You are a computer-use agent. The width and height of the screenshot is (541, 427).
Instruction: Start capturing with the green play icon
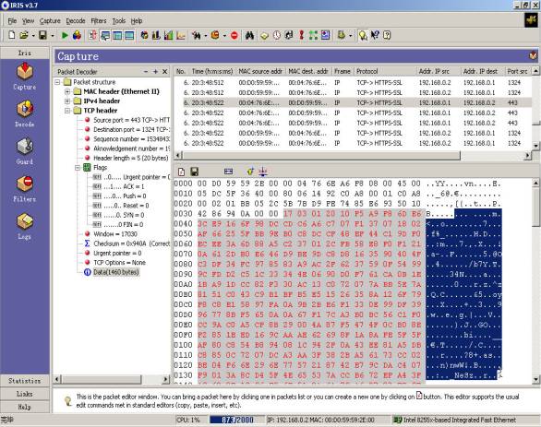pyautogui.click(x=65, y=35)
